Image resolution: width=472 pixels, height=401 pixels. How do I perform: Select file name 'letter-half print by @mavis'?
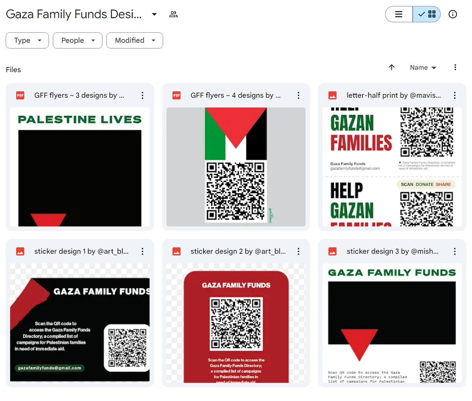394,95
